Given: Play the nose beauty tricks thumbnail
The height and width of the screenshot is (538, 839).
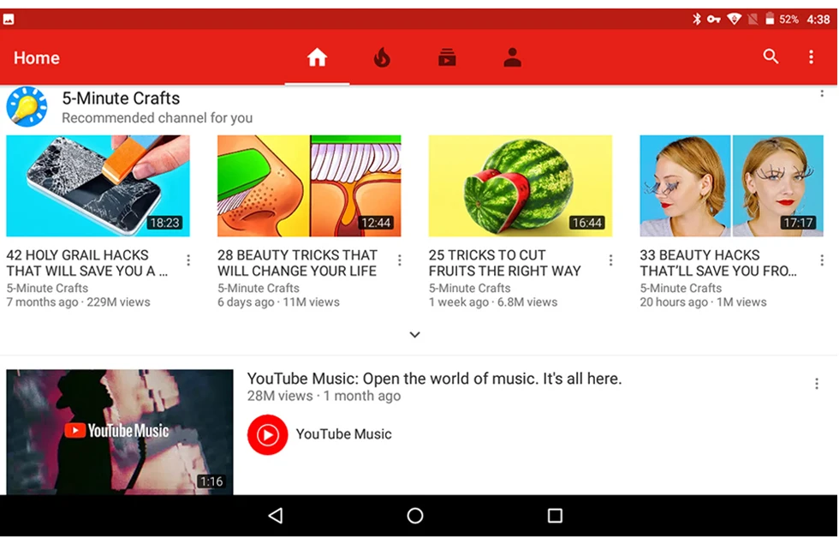Looking at the screenshot, I should [309, 186].
